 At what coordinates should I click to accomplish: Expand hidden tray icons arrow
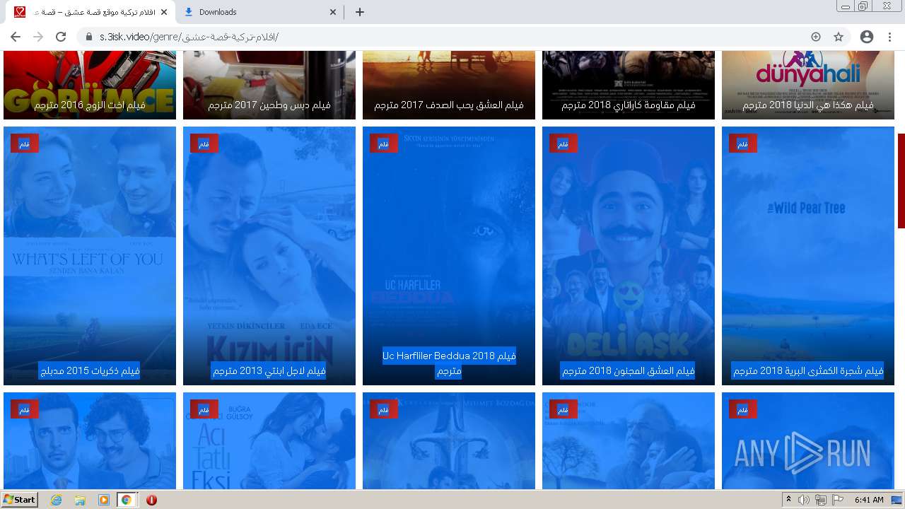[789, 500]
